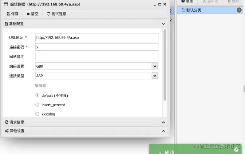
Task: Expand the 其他设置 section chevron
Action: 163,131
